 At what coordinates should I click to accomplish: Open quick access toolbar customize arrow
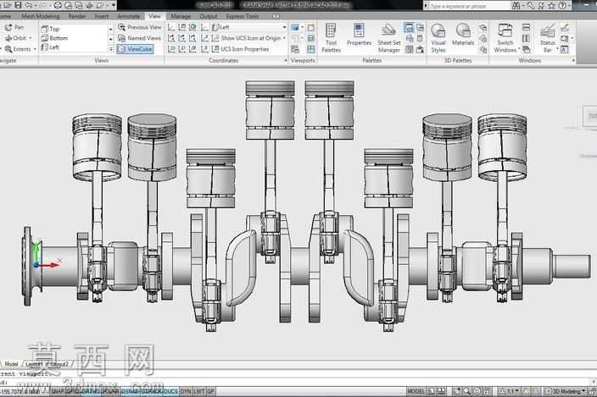click(x=114, y=5)
